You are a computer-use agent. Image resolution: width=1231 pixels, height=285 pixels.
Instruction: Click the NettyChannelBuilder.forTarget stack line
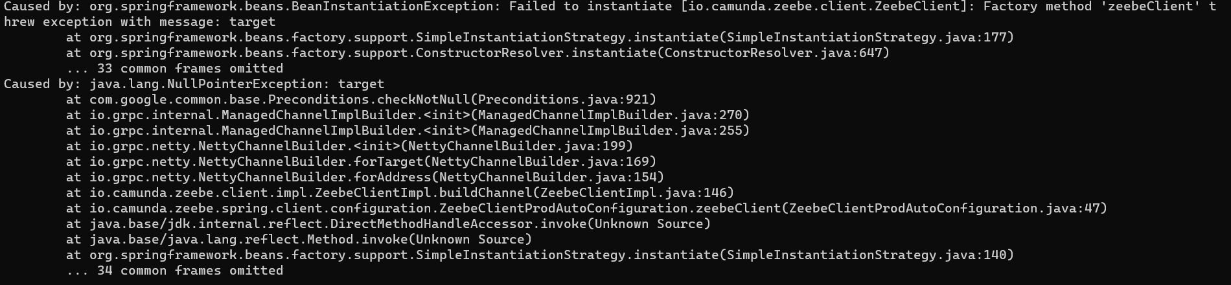click(362, 162)
